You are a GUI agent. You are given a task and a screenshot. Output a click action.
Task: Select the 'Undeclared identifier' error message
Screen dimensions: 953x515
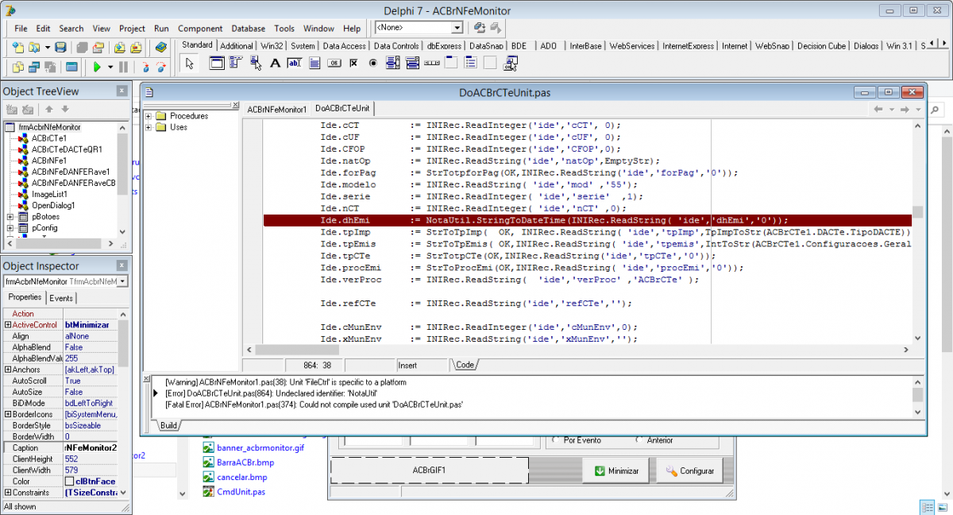271,393
